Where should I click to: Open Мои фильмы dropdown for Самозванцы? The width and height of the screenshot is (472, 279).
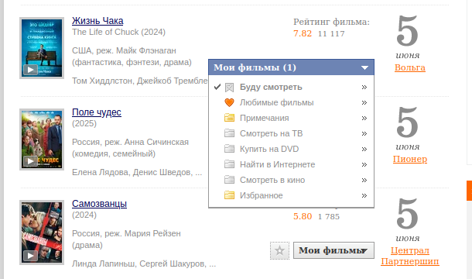pos(333,250)
